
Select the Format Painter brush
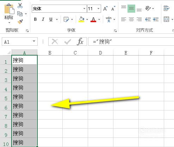tap(20, 21)
